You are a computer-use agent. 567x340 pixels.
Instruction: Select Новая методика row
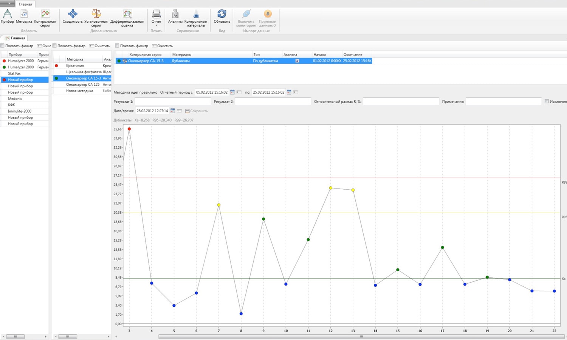pyautogui.click(x=82, y=91)
